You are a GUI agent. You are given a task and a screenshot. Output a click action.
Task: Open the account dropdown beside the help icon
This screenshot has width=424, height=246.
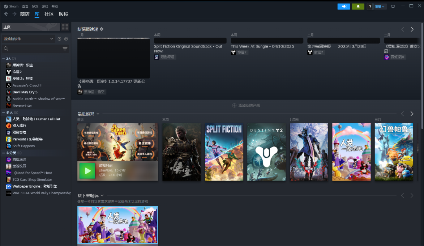(x=380, y=7)
